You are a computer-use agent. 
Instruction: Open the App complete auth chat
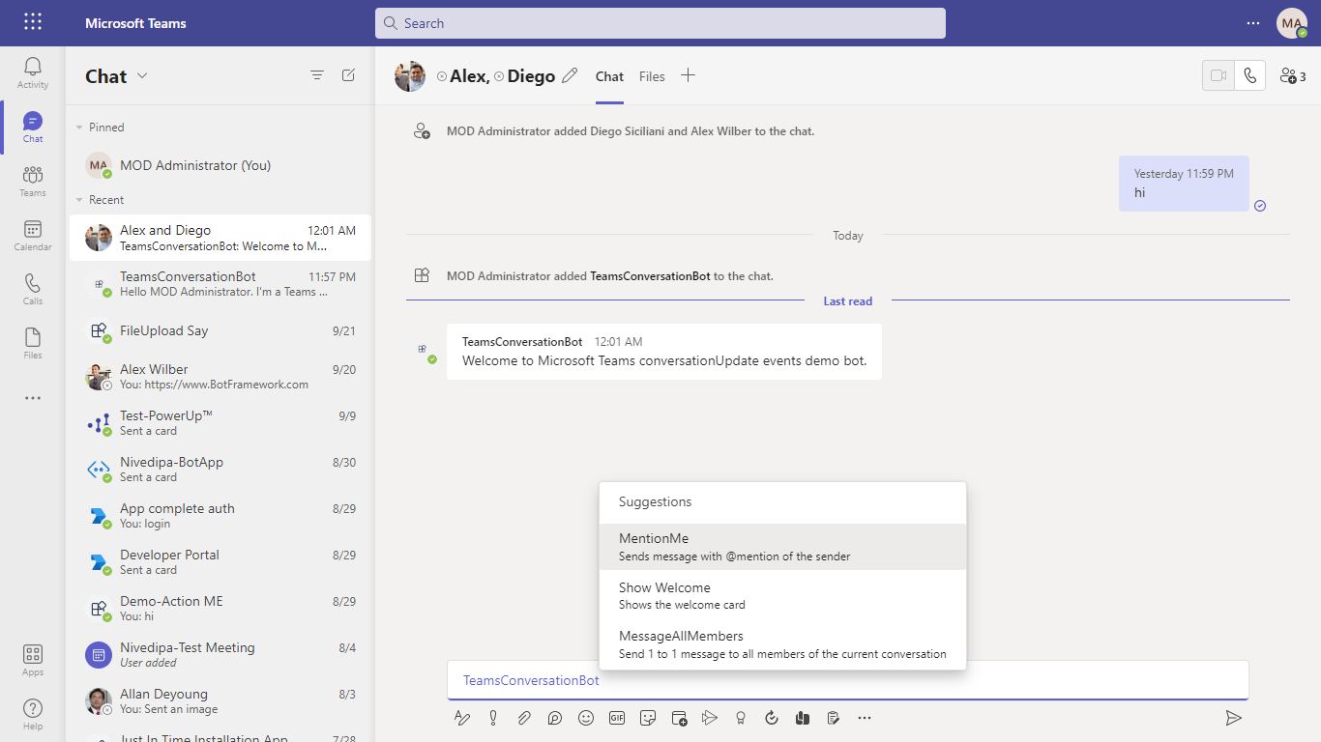(x=220, y=516)
